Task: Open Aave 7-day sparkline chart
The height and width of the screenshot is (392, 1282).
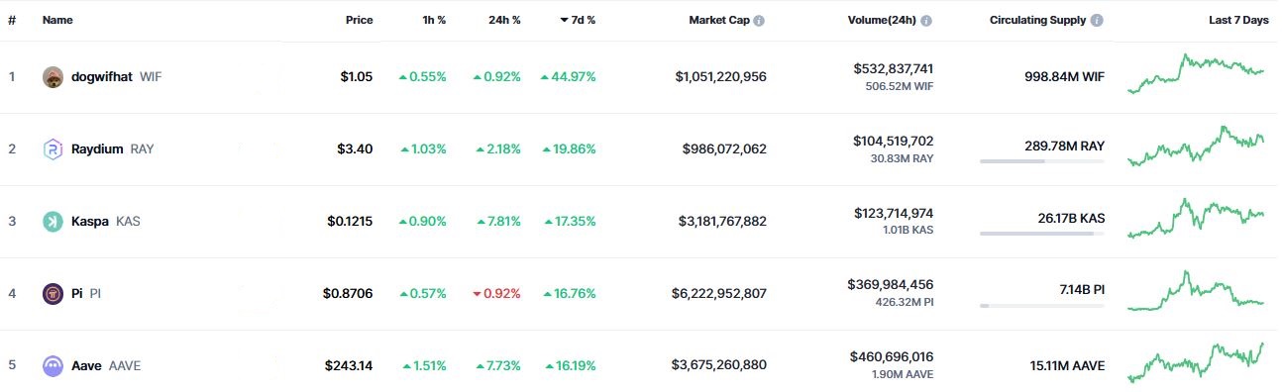Action: pyautogui.click(x=1196, y=361)
